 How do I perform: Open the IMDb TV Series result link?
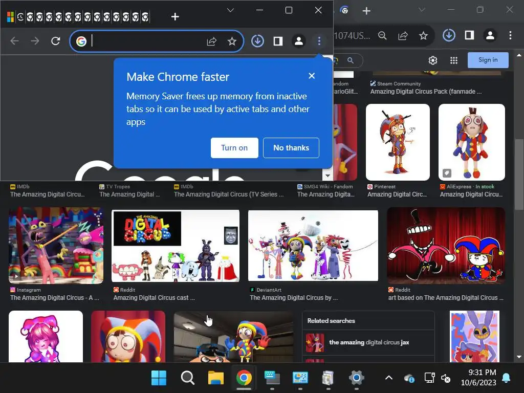coord(229,194)
